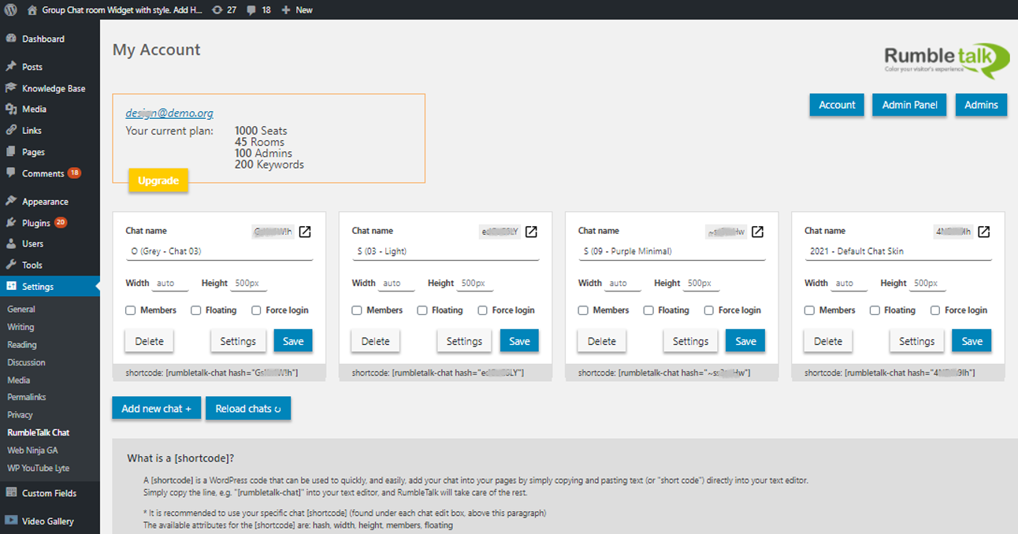The image size is (1018, 534).
Task: Open 03 Light chat external link icon
Action: click(531, 232)
